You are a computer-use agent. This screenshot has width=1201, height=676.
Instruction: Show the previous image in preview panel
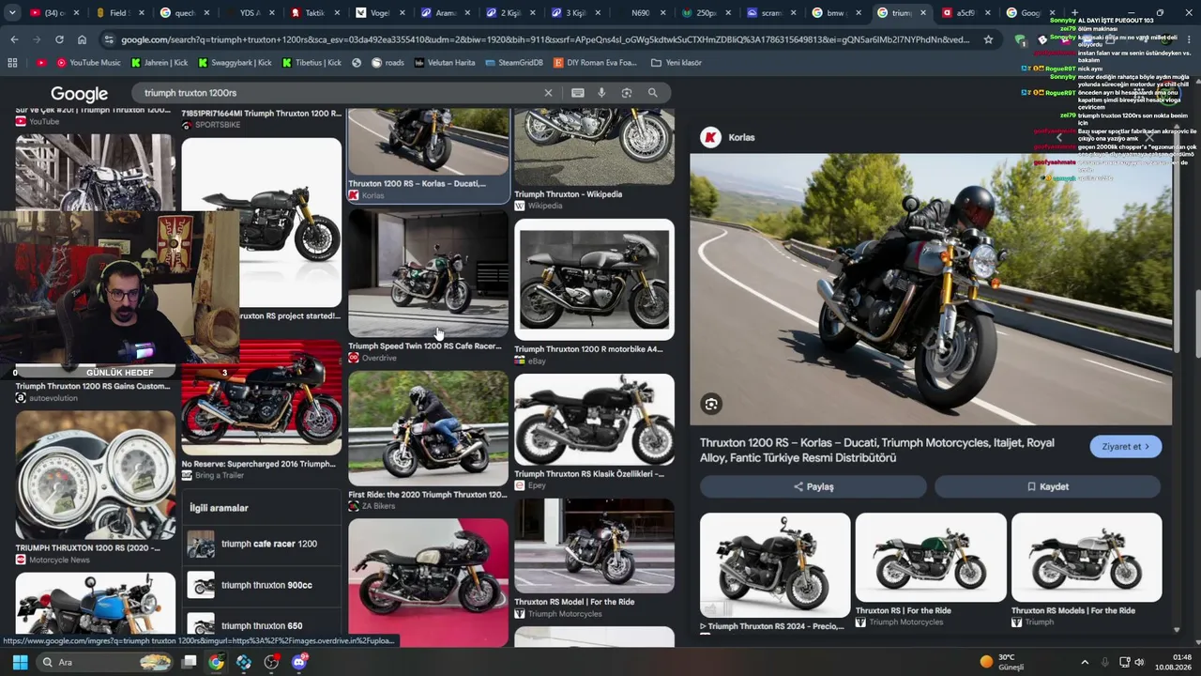click(x=1059, y=137)
